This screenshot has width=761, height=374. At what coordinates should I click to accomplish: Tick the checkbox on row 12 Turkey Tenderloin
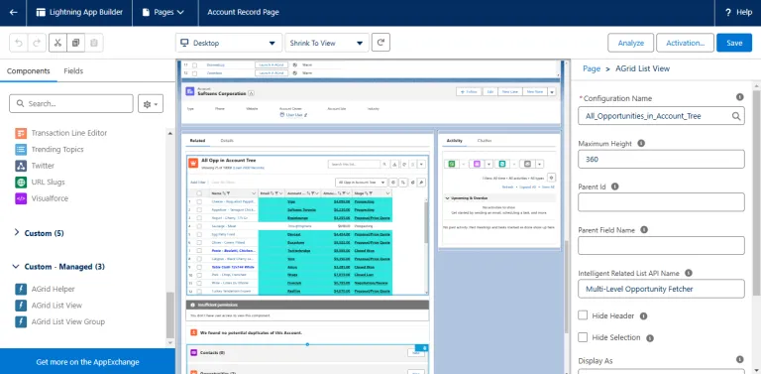[x=199, y=292]
